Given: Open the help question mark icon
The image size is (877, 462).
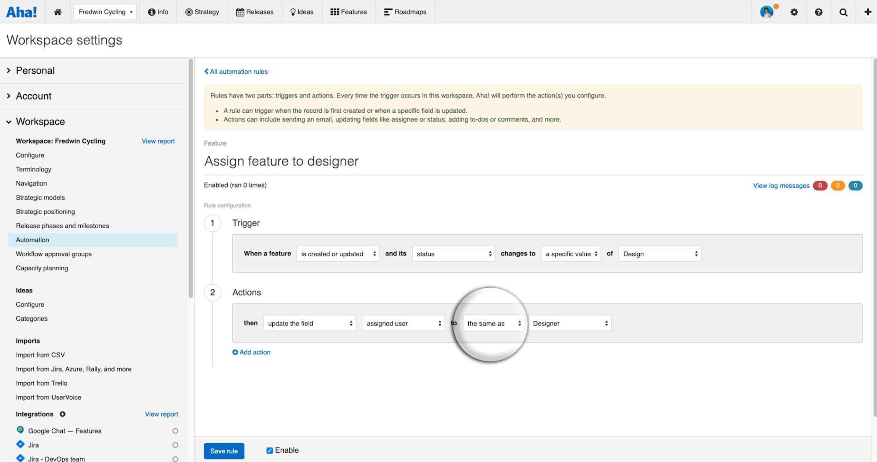Looking at the screenshot, I should [x=819, y=12].
